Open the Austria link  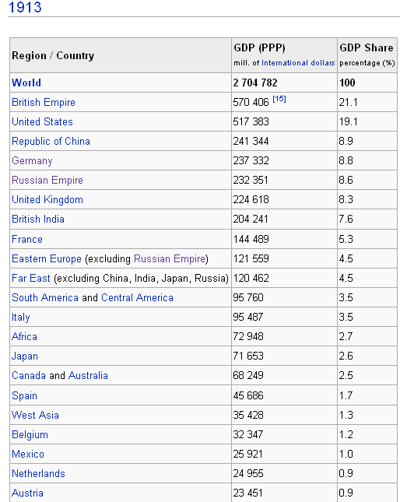click(27, 493)
